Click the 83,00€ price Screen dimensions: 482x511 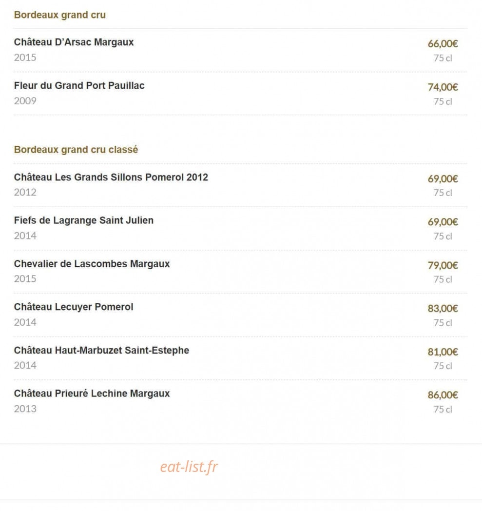pyautogui.click(x=443, y=308)
